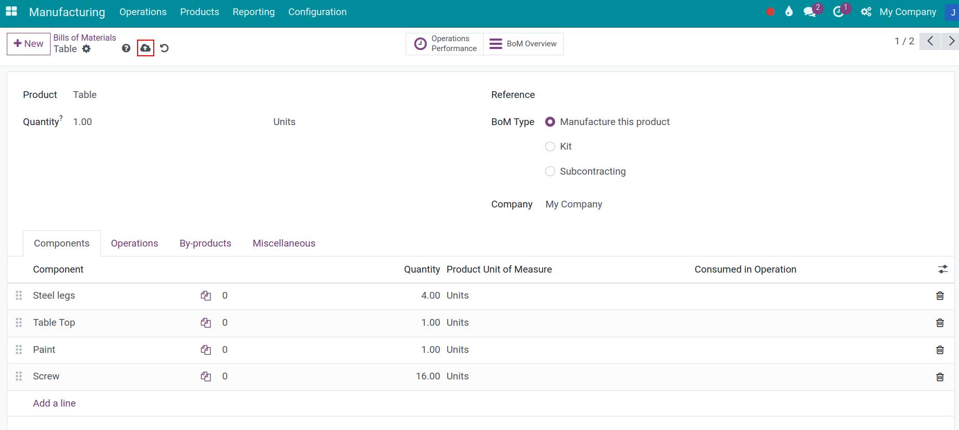
Task: Click the Table Top row drag handle
Action: pos(19,323)
